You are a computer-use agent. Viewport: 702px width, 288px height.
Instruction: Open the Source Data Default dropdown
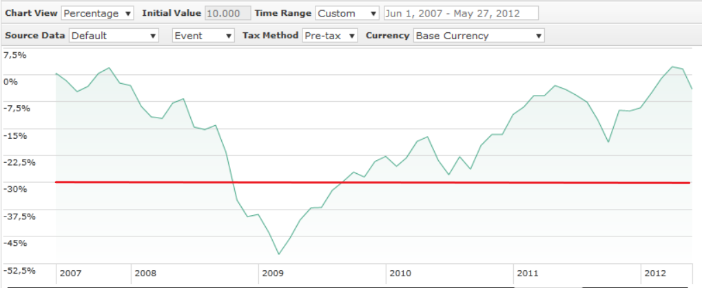point(114,36)
